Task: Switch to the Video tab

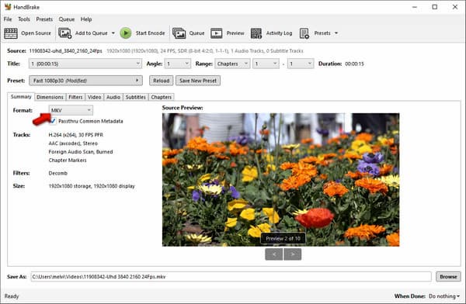Action: coord(95,97)
